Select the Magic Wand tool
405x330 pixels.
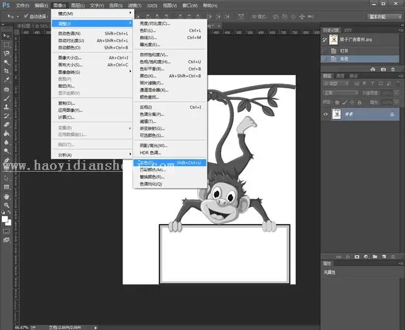[x=7, y=62]
